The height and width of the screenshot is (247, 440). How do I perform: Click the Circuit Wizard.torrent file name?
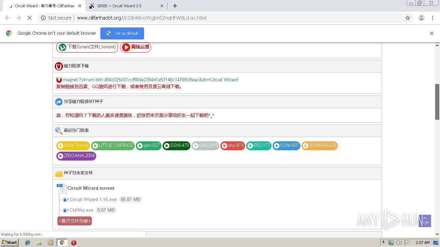(x=91, y=188)
